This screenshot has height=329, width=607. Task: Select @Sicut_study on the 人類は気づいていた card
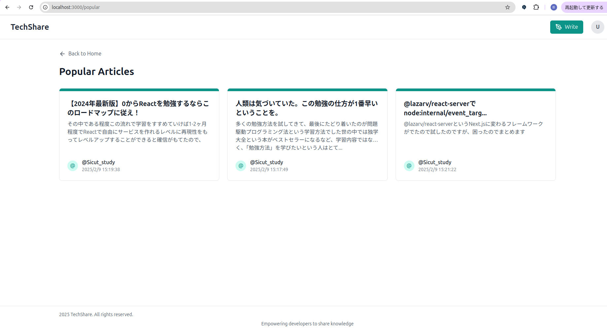pos(267,162)
